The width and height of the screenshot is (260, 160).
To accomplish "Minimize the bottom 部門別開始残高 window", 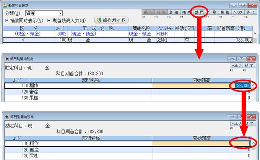I will click(232, 117).
